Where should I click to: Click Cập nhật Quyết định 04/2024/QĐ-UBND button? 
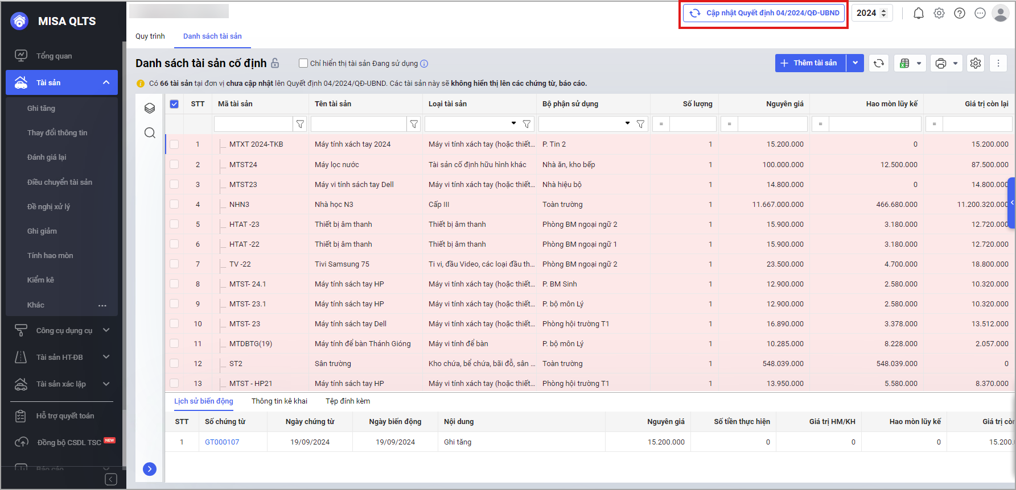pyautogui.click(x=764, y=13)
